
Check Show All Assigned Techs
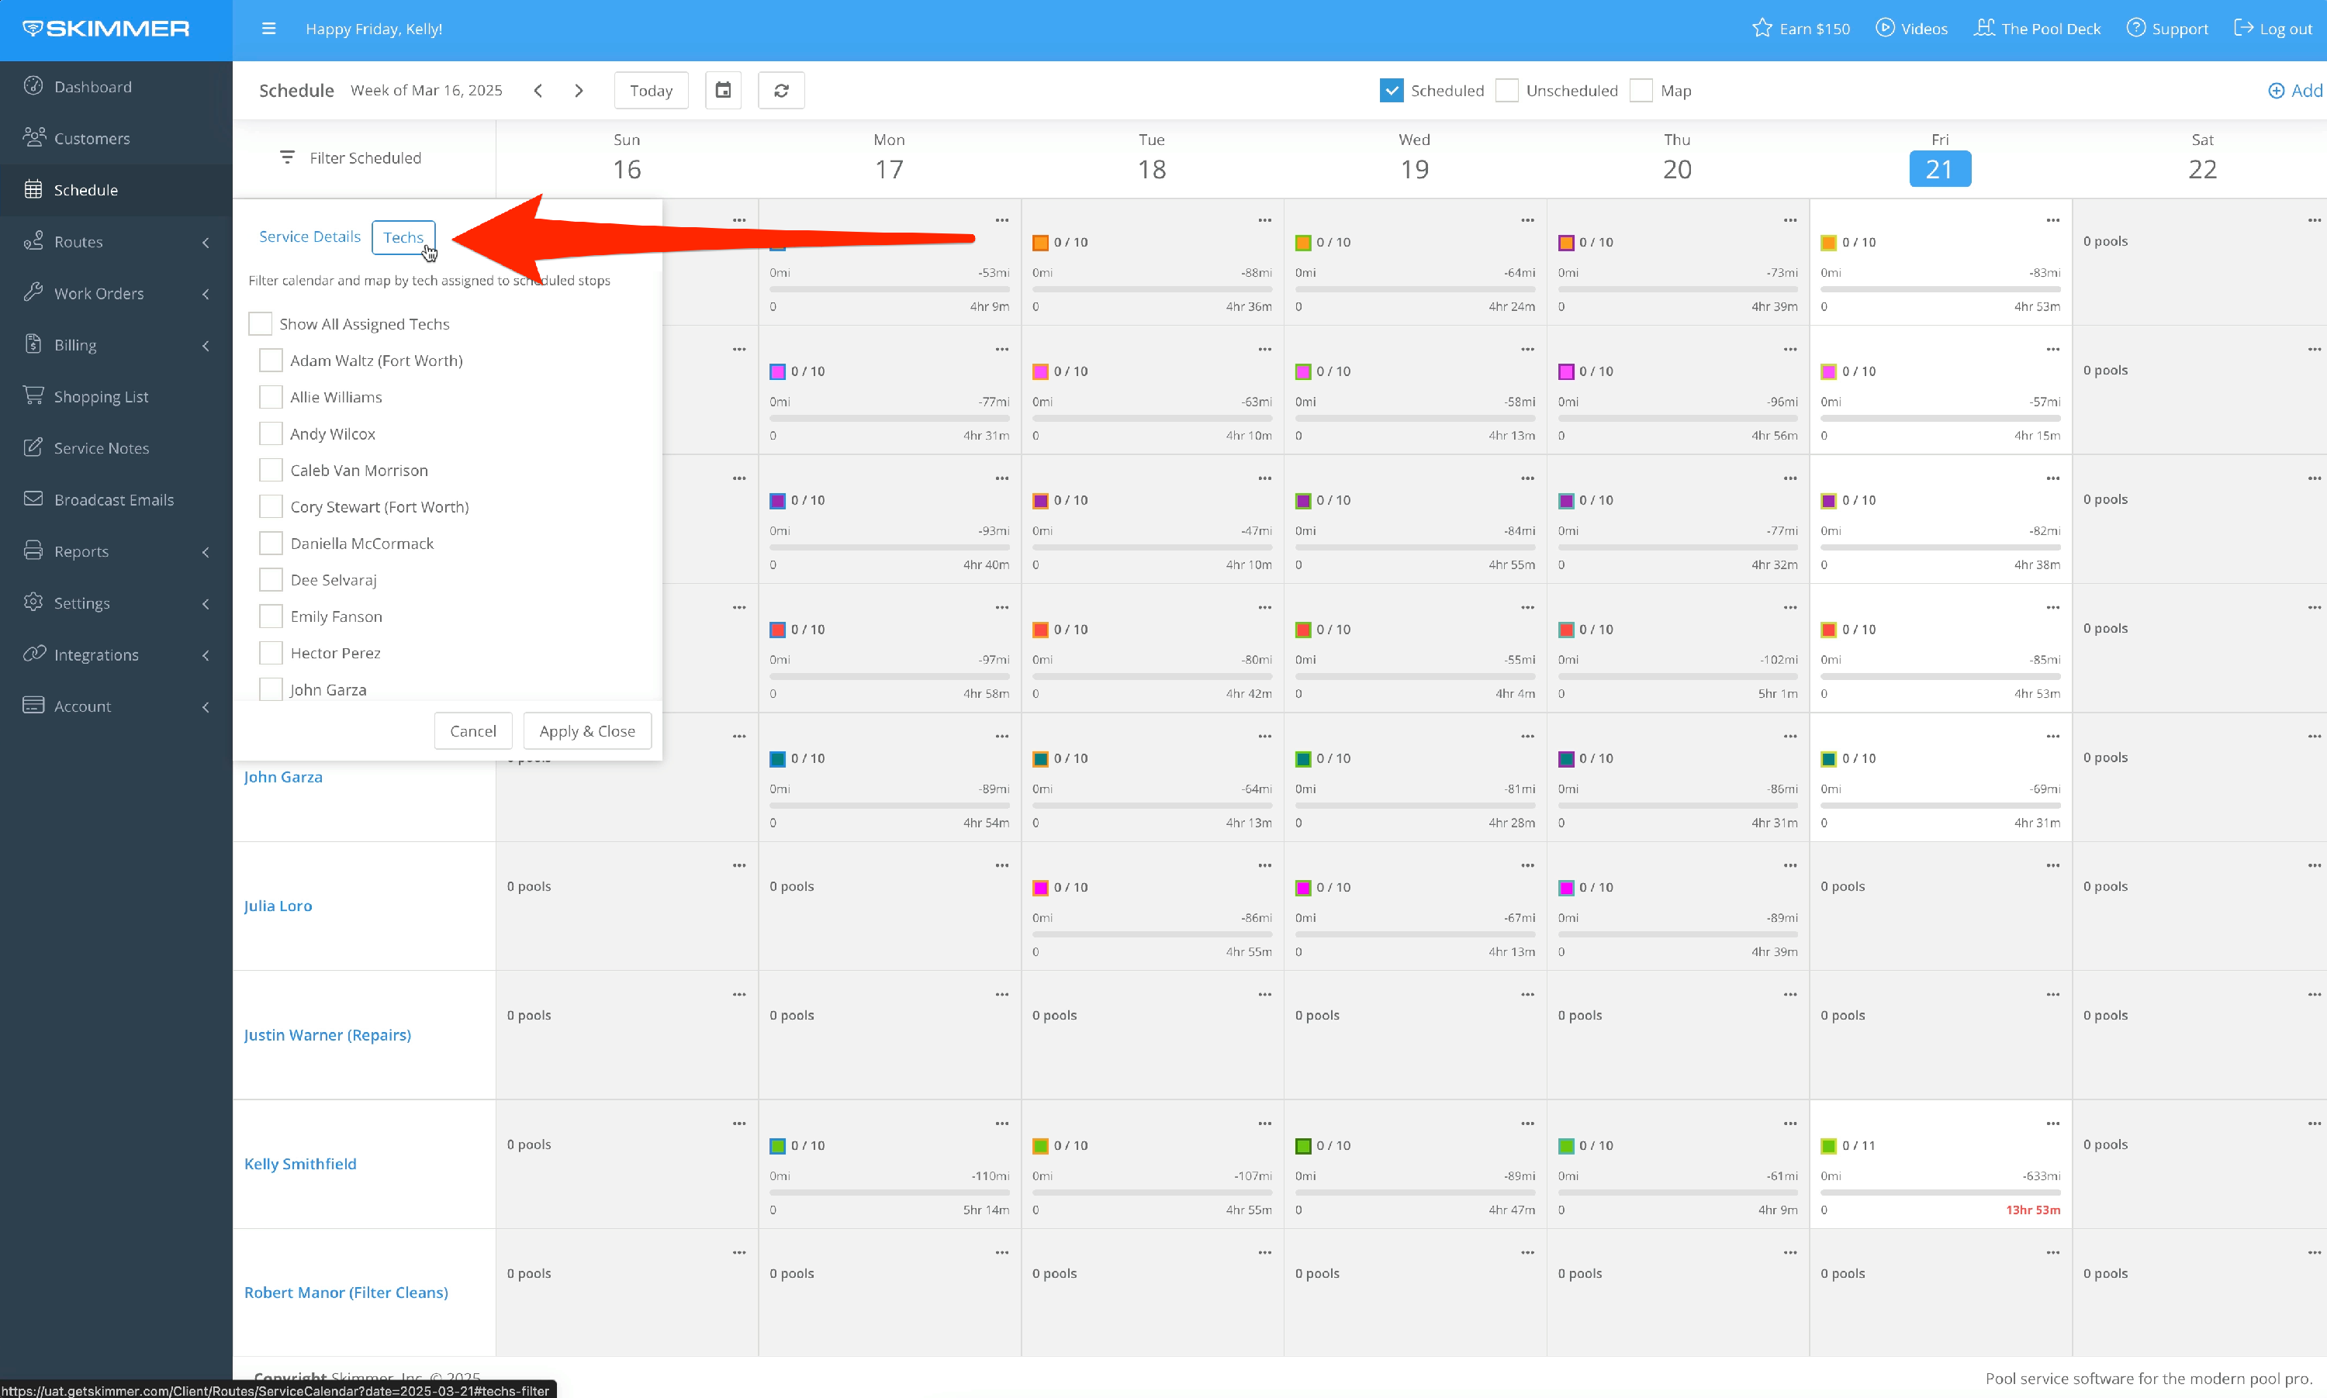pos(260,324)
